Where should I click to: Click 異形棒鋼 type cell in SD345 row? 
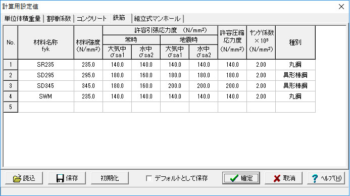point(295,86)
